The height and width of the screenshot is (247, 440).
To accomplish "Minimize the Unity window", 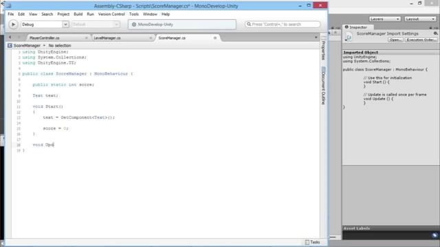I will coord(411,3).
